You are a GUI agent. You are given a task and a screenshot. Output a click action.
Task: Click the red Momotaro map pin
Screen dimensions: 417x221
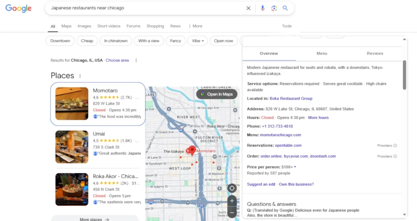(191, 150)
